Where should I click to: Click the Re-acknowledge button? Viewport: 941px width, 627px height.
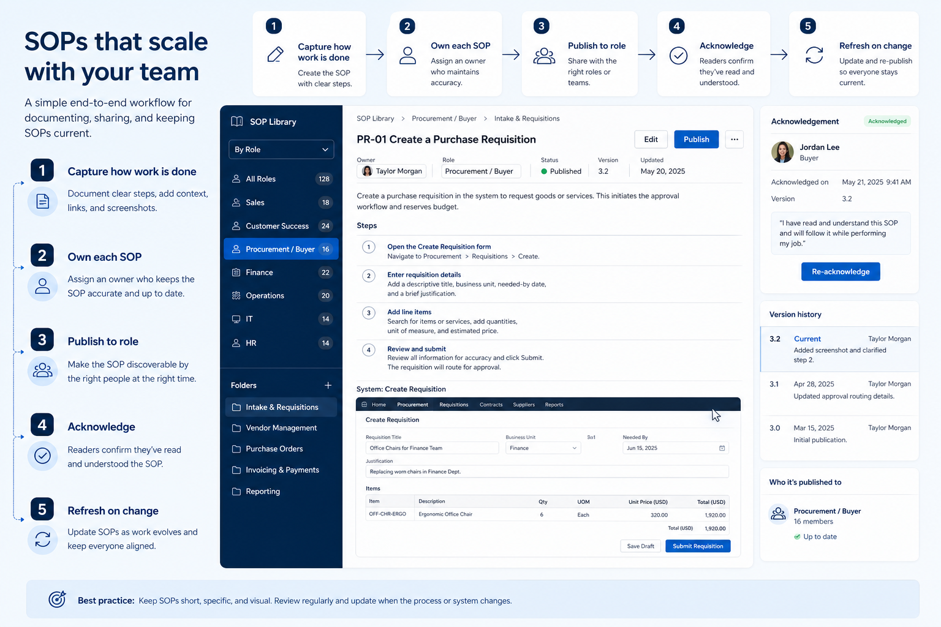coord(841,271)
